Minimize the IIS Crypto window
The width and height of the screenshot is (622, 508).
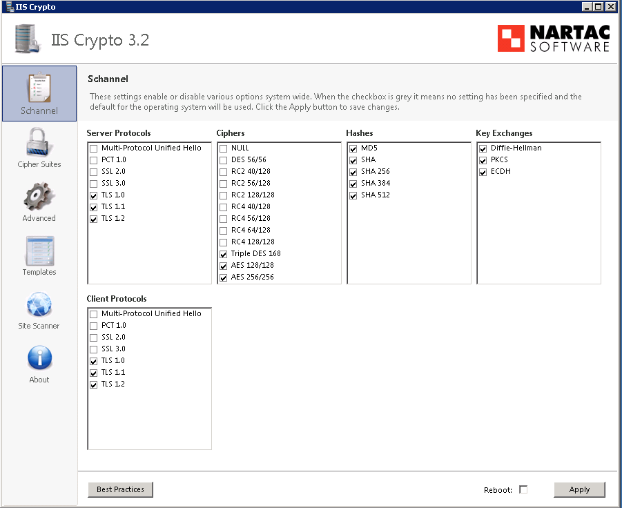point(587,7)
